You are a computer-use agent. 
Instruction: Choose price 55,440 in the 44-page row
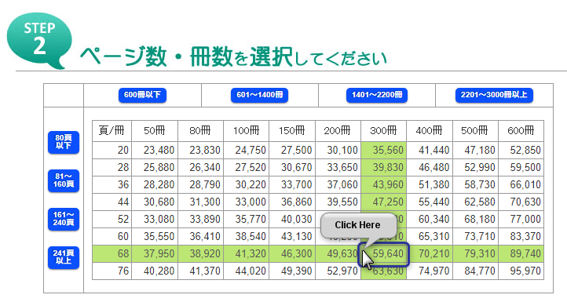[430, 202]
